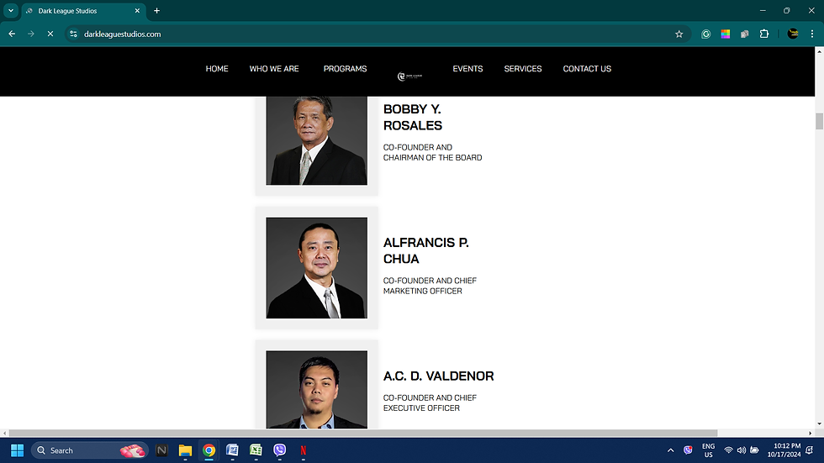Show hidden system tray icons
The width and height of the screenshot is (824, 463).
[671, 450]
